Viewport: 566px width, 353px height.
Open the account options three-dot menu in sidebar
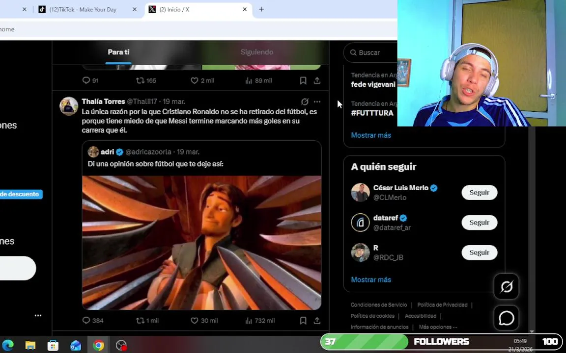(x=38, y=315)
